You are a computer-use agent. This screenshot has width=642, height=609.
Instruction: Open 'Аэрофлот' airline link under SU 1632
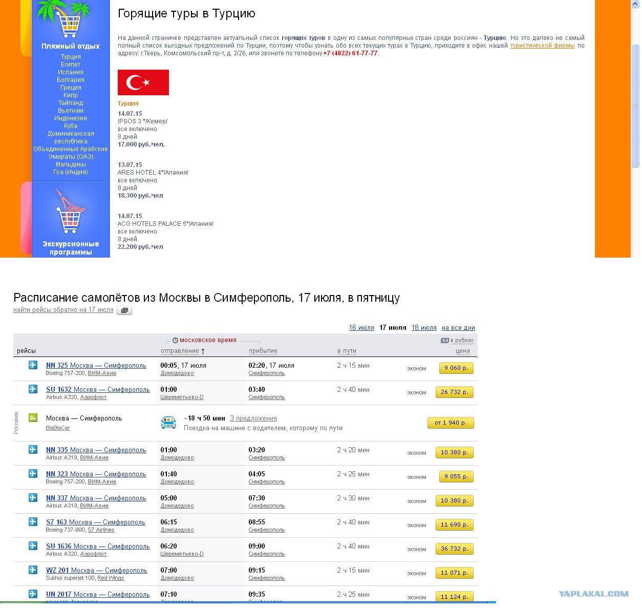pos(94,397)
